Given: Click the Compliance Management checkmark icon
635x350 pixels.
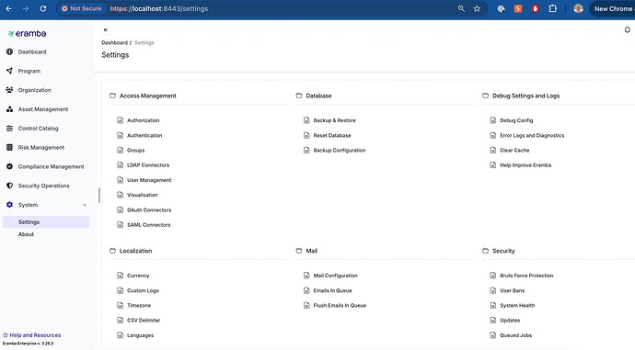Looking at the screenshot, I should pos(10,166).
